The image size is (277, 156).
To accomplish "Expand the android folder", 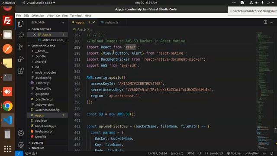I will coord(40,62).
